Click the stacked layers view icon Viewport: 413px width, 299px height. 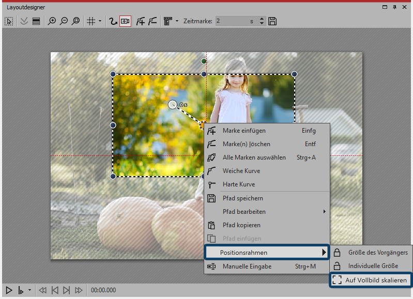coord(36,21)
